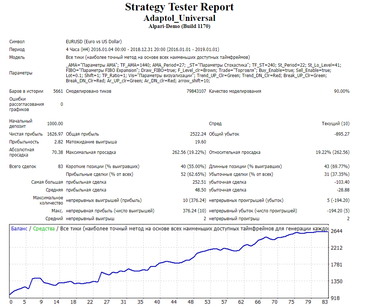Select the 'Adaptol_Universal' expert name

179,18
